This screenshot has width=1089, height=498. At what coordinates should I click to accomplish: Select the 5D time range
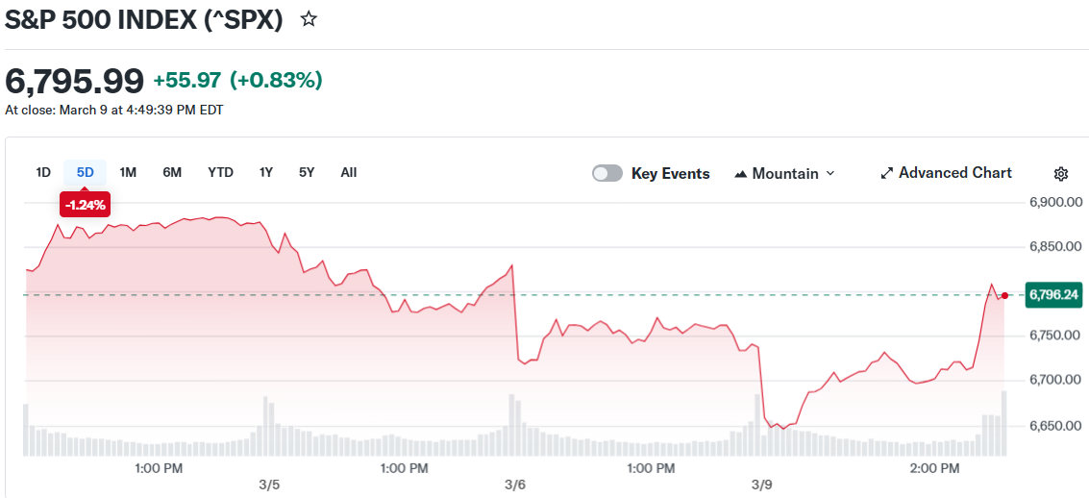[x=85, y=172]
